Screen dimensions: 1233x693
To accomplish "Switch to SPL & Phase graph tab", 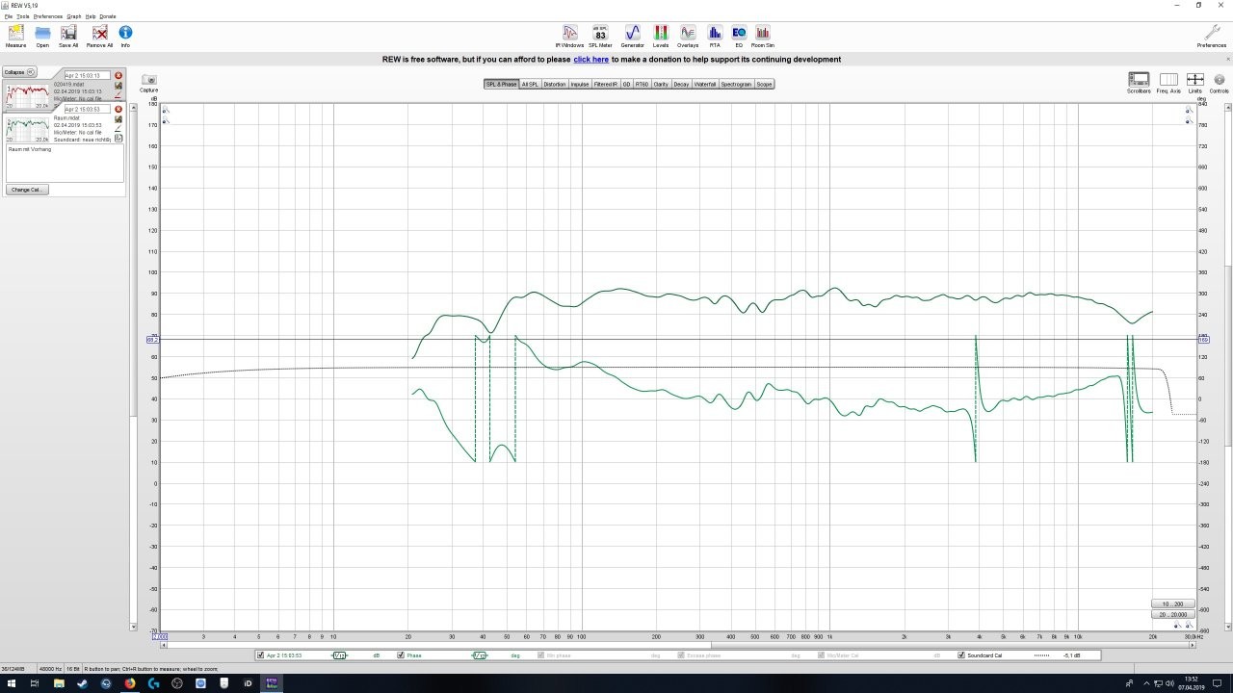I will tap(501, 84).
